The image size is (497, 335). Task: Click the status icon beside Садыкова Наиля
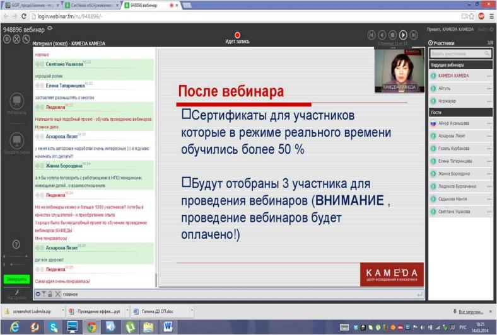433,199
